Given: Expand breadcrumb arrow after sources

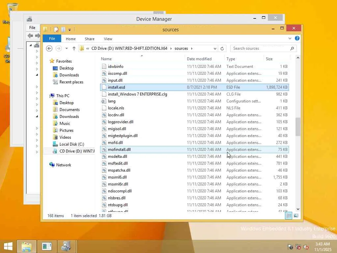Looking at the screenshot, I should point(192,48).
